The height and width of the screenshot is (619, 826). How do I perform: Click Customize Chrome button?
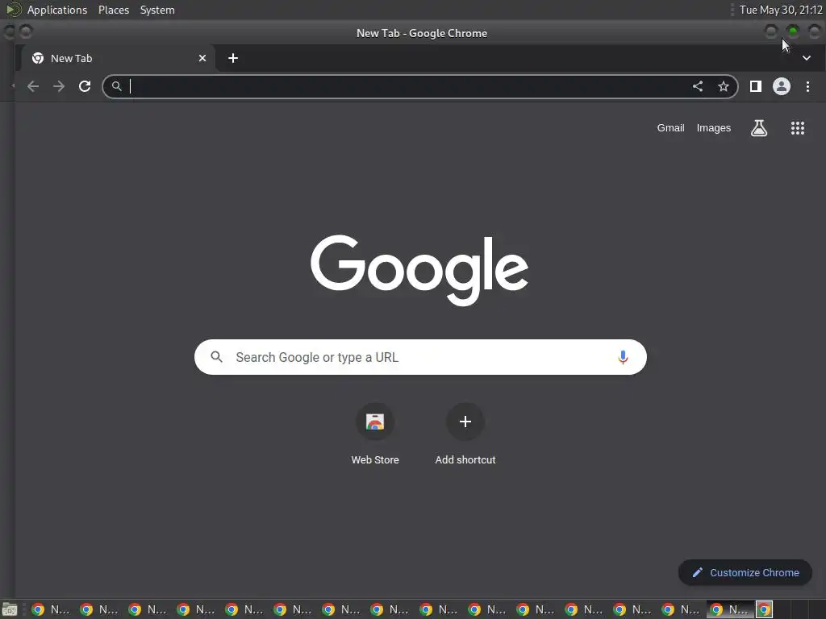tap(745, 573)
